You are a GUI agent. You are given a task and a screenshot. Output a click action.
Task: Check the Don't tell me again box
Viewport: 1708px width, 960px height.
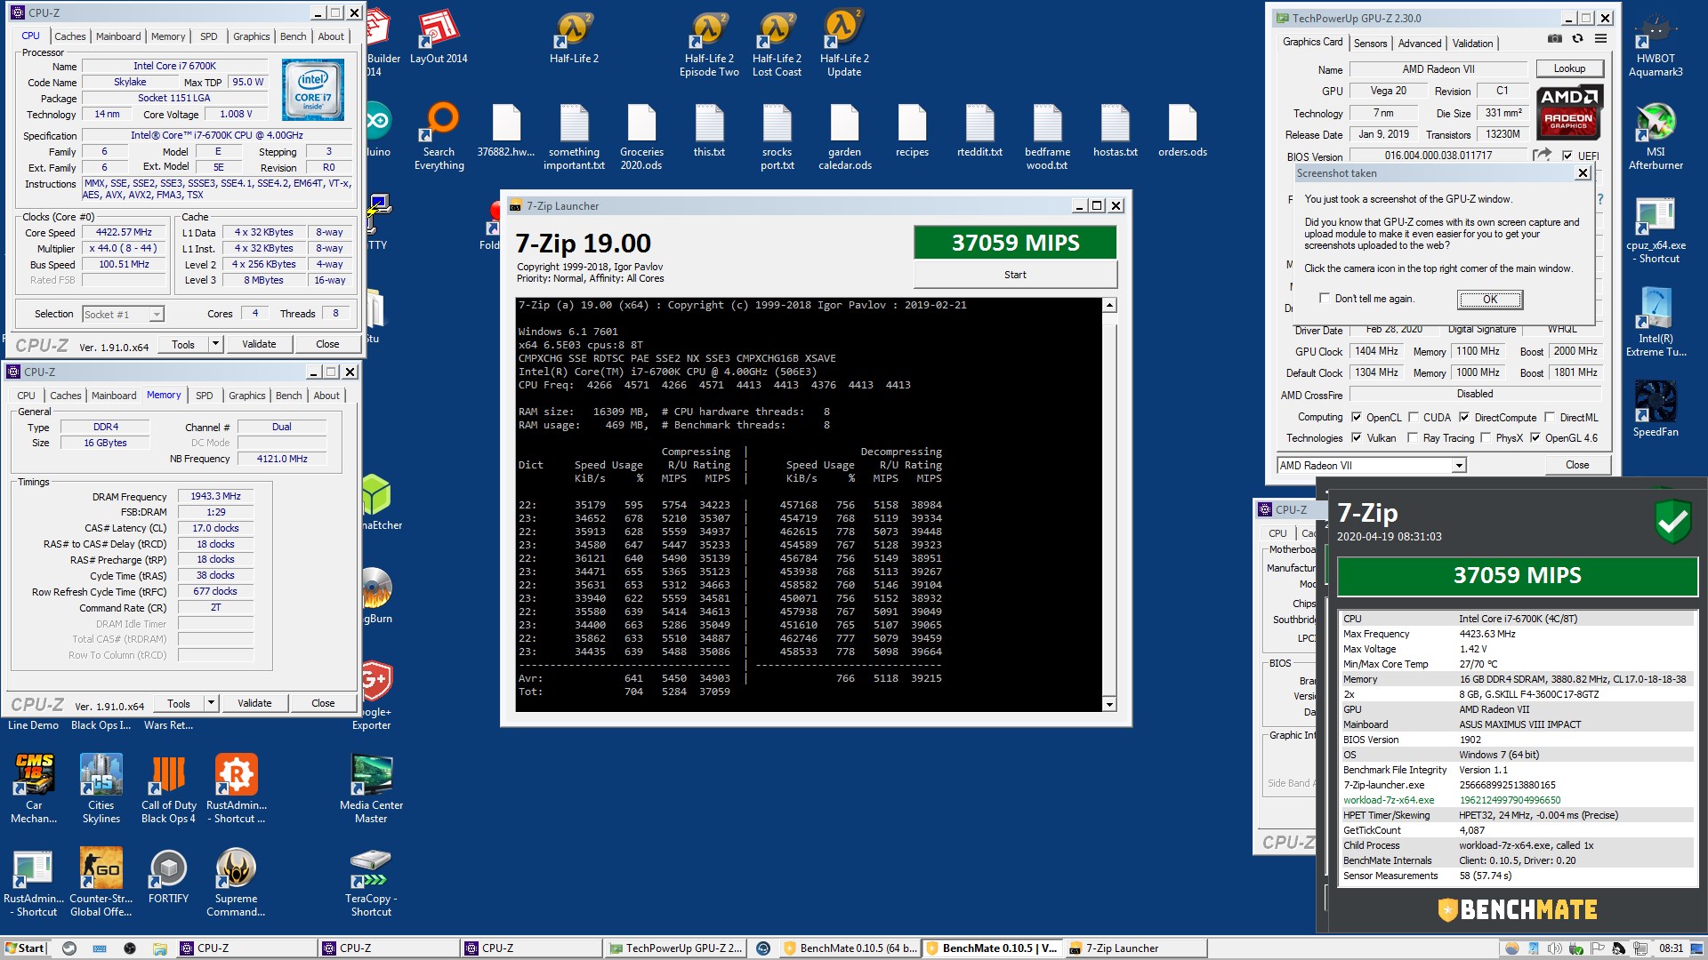point(1325,299)
